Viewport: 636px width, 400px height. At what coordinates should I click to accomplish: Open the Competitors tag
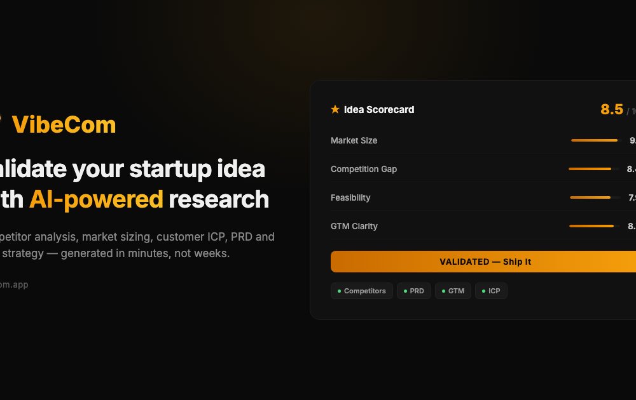(x=362, y=291)
